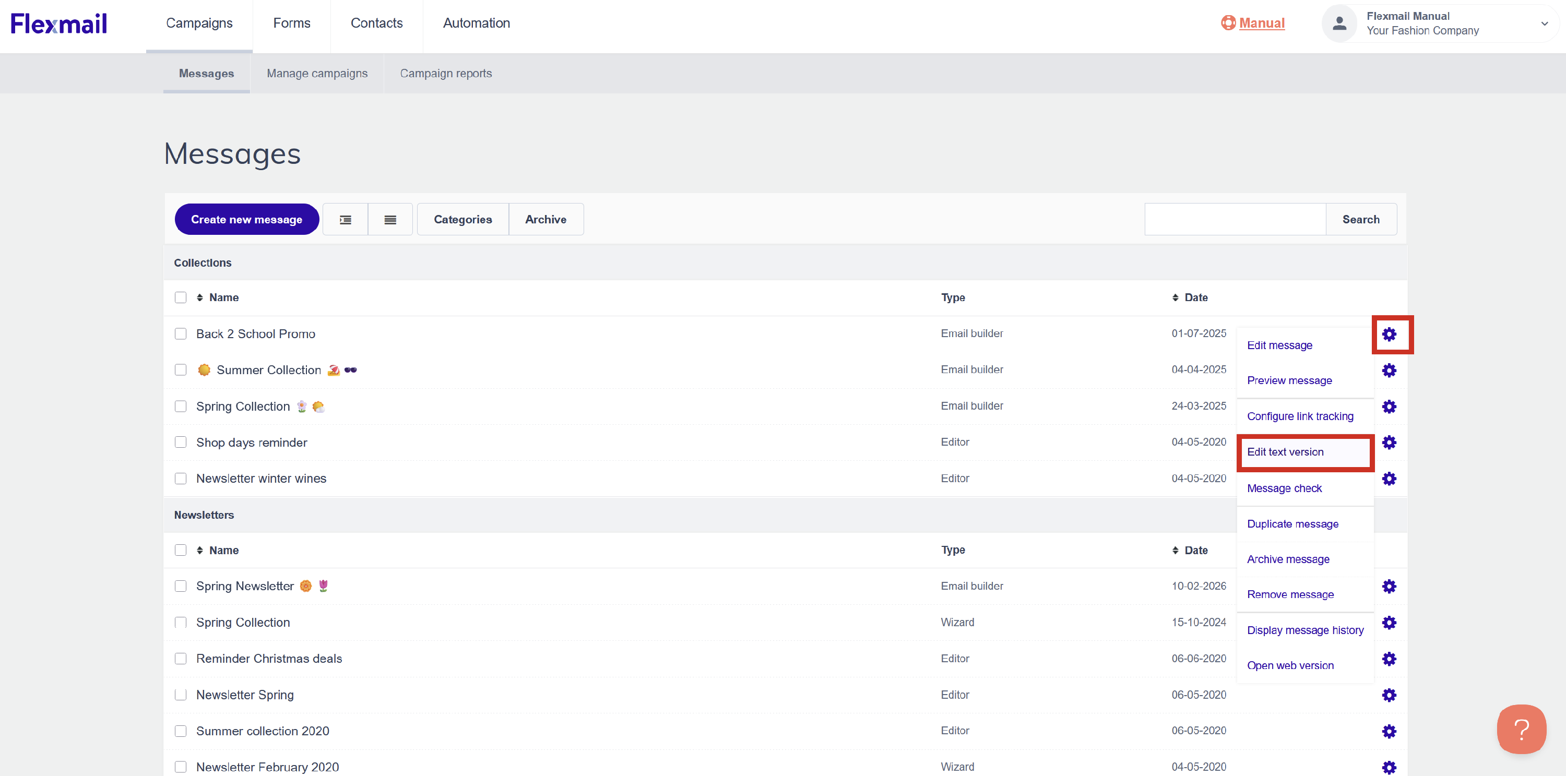Click gear icon for Summer collection 2020
This screenshot has width=1566, height=776.
point(1389,731)
